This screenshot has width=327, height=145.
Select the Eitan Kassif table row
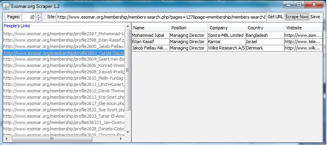[x=227, y=42]
